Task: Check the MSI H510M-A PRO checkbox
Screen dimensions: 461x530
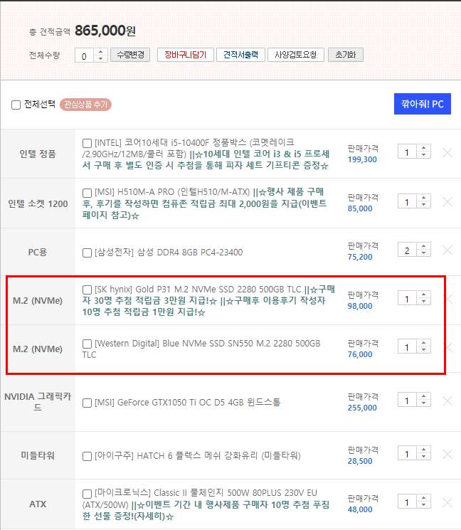Action: point(87,193)
